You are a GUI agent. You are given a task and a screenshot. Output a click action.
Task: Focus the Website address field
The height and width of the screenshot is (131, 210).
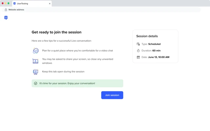101,9
